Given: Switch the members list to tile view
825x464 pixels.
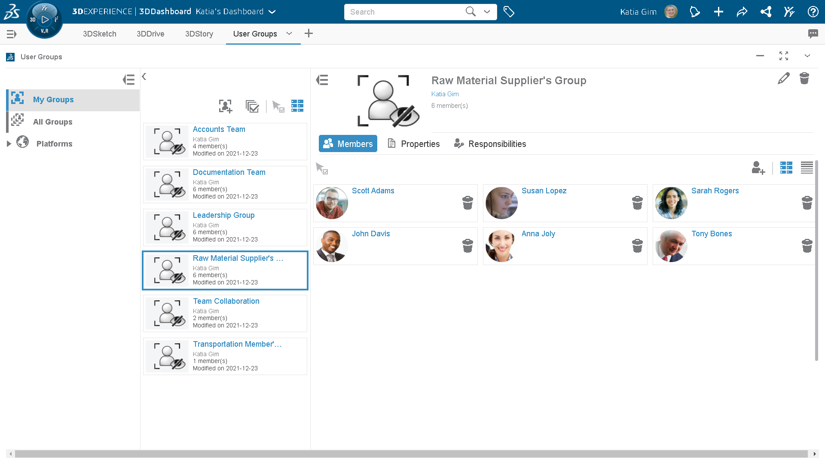Looking at the screenshot, I should tap(786, 168).
